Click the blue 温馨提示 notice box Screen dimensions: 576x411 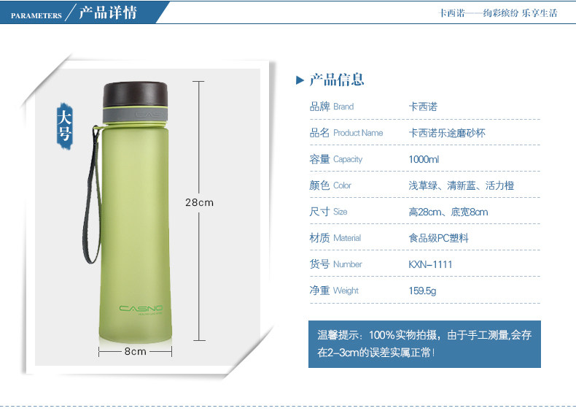[x=424, y=344]
